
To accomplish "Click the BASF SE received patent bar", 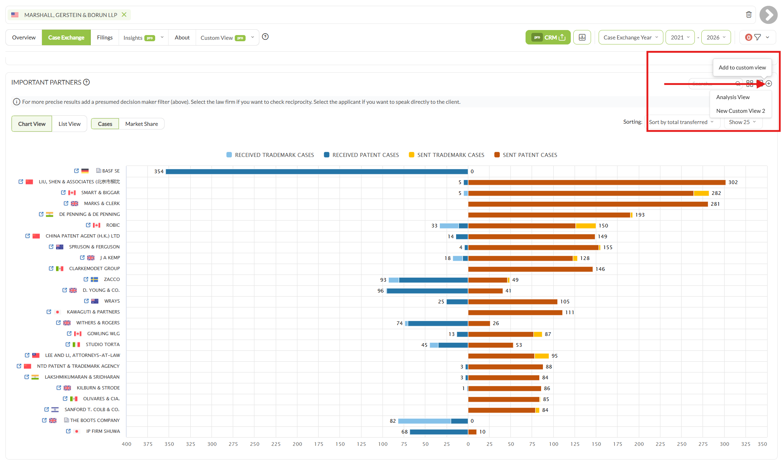I will 317,171.
